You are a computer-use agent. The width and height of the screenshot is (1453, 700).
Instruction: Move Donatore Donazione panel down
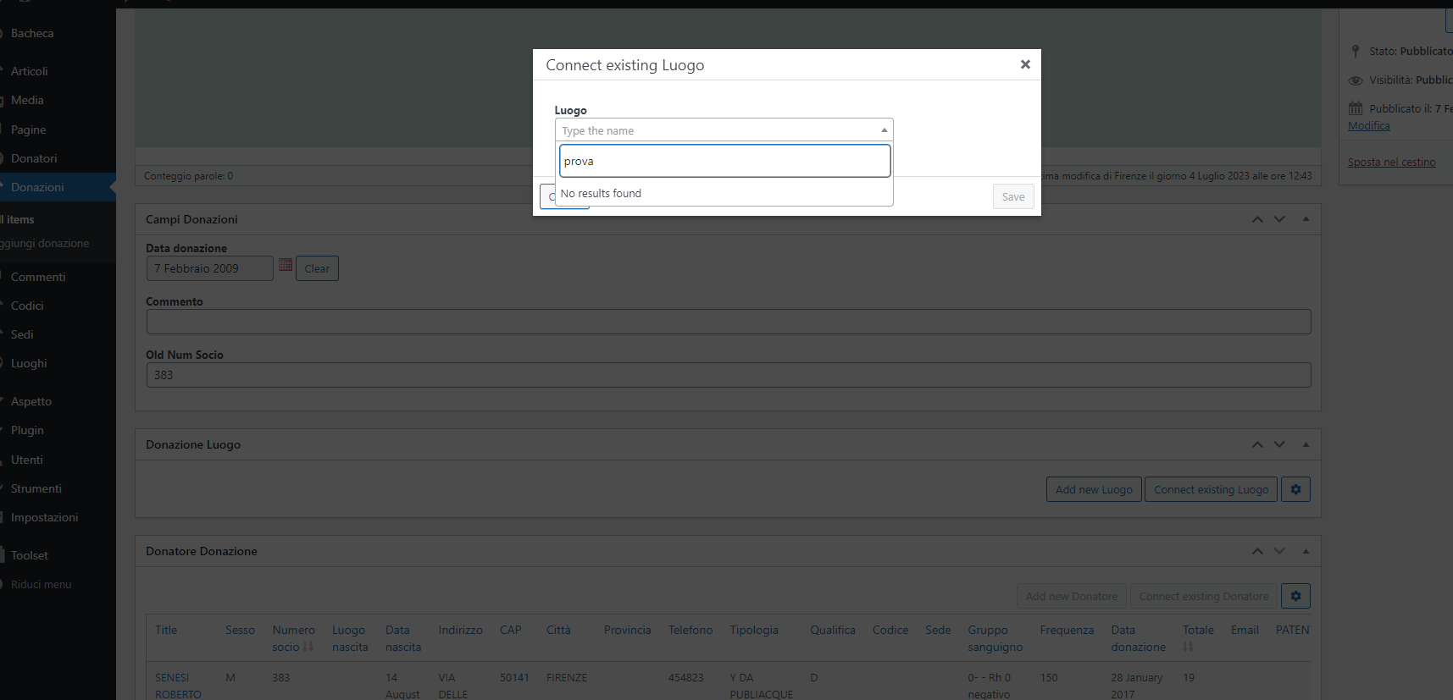[1279, 551]
